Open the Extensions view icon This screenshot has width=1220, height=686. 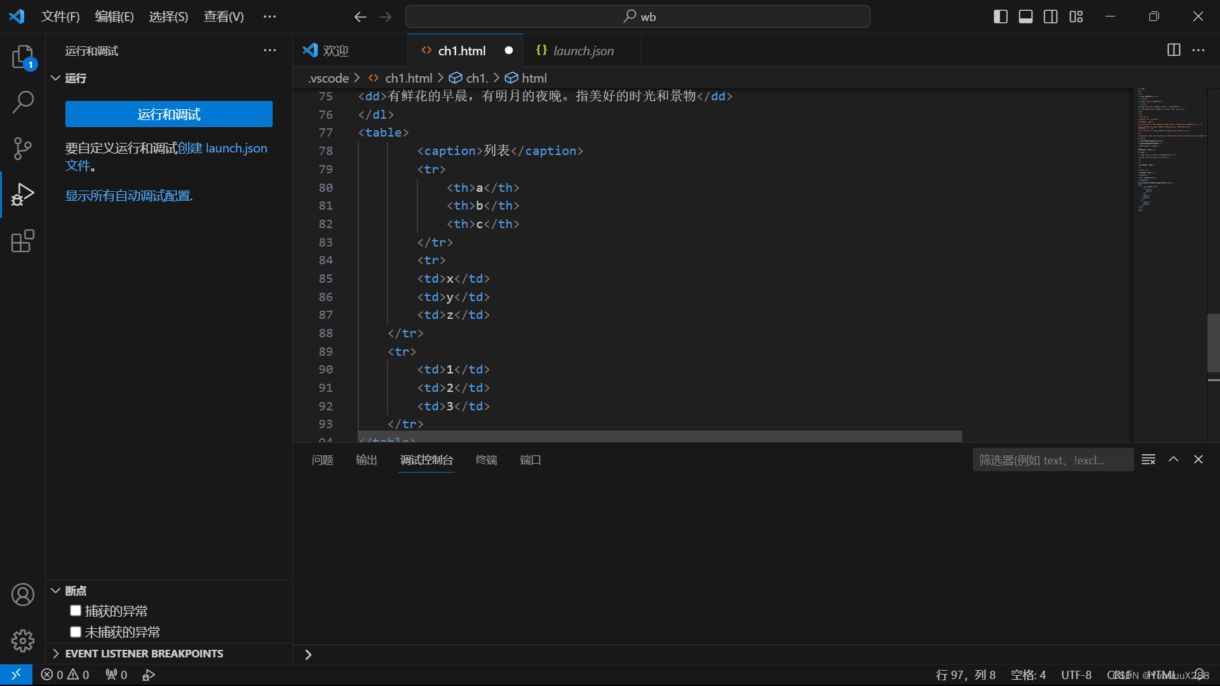coord(23,241)
